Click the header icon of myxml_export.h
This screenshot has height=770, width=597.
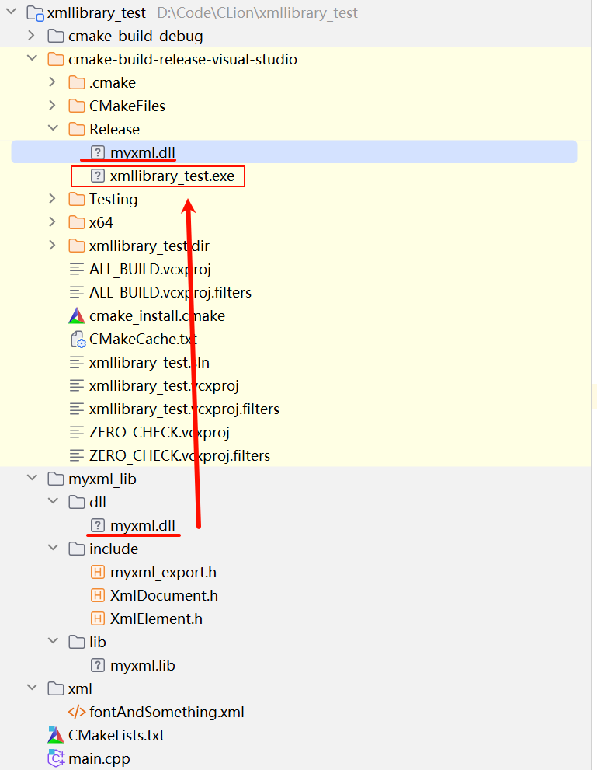point(98,572)
